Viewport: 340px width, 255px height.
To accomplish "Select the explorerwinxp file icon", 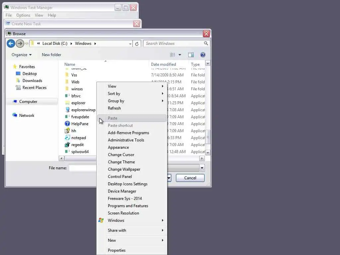I will pyautogui.click(x=67, y=110).
